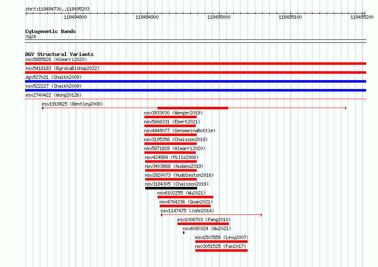Open variant nsv1147475 (John2014) label
Image resolution: width=378 pixels, height=267 pixels.
pyautogui.click(x=187, y=211)
